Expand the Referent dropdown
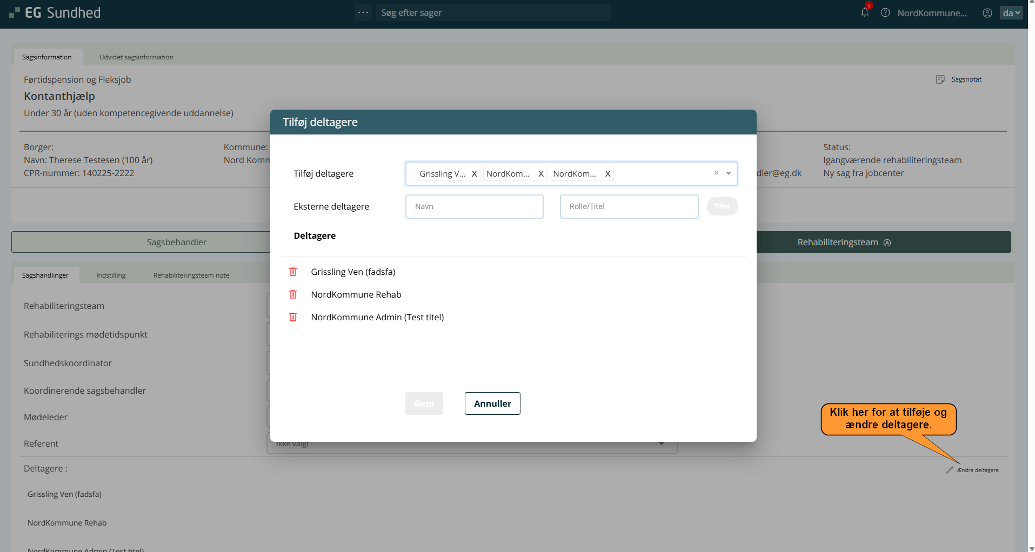The width and height of the screenshot is (1035, 552). pyautogui.click(x=662, y=444)
